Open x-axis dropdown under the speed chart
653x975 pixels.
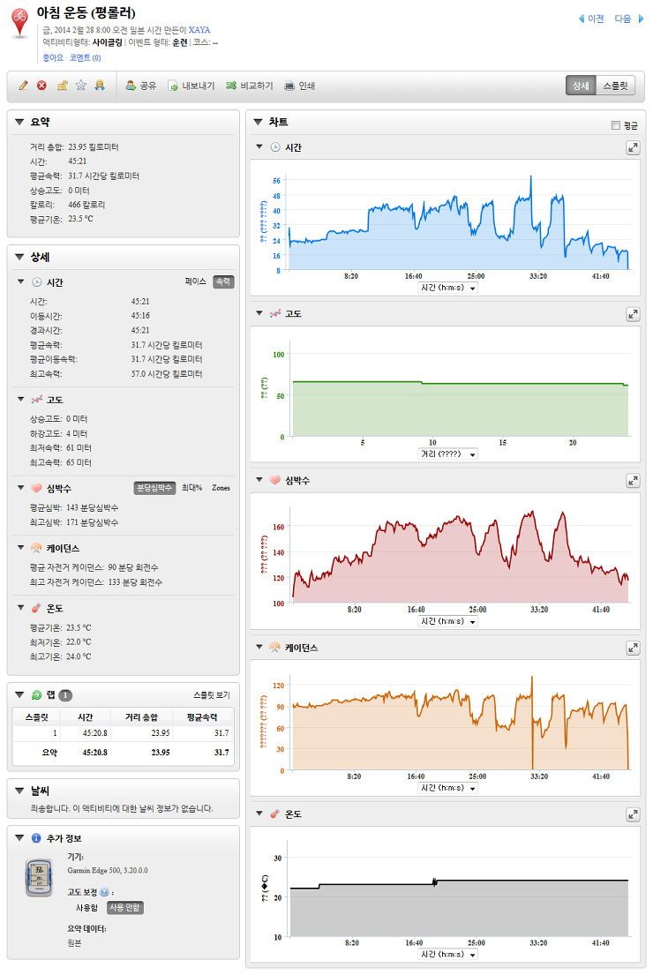pyautogui.click(x=447, y=288)
